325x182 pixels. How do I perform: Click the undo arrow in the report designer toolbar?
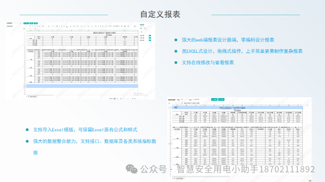(x=25, y=26)
